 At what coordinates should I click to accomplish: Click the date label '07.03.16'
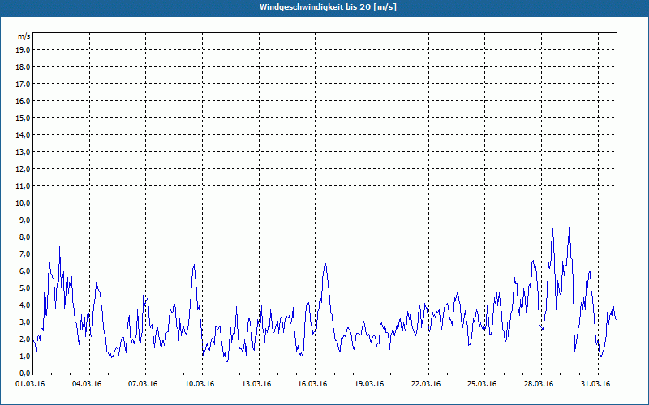[x=144, y=384]
